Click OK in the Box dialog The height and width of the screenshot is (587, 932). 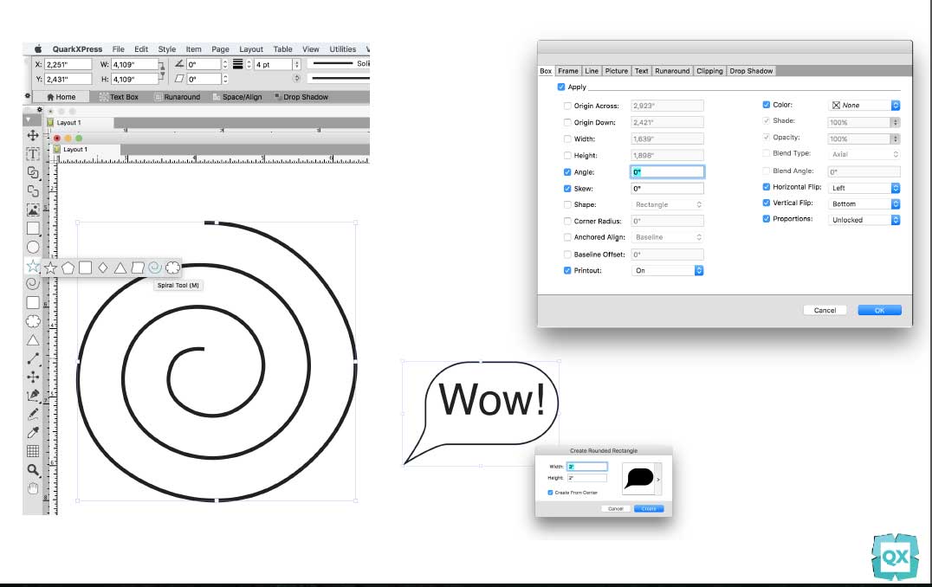click(x=879, y=310)
